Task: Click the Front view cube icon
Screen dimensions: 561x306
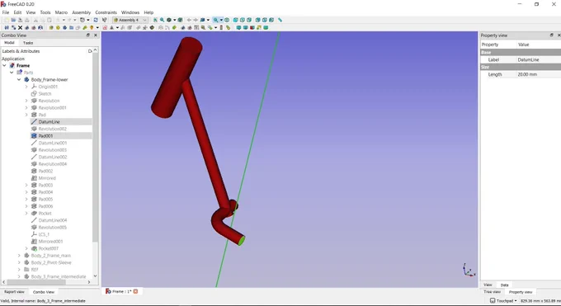Action: (235, 20)
